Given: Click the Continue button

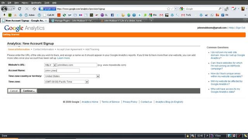Looking at the screenshot, I should point(29,91).
